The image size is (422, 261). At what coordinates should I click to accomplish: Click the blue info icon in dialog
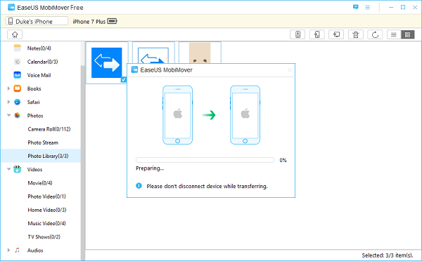pos(139,185)
